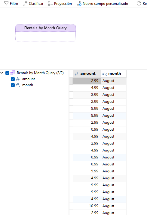Screen dimensions: 147x215
Task: Sort by the month column header text
Action: tap(115, 73)
